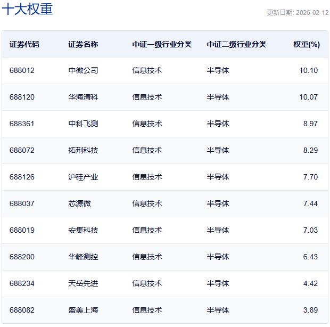
Task: Click weight value 3.89
Action: (310, 310)
